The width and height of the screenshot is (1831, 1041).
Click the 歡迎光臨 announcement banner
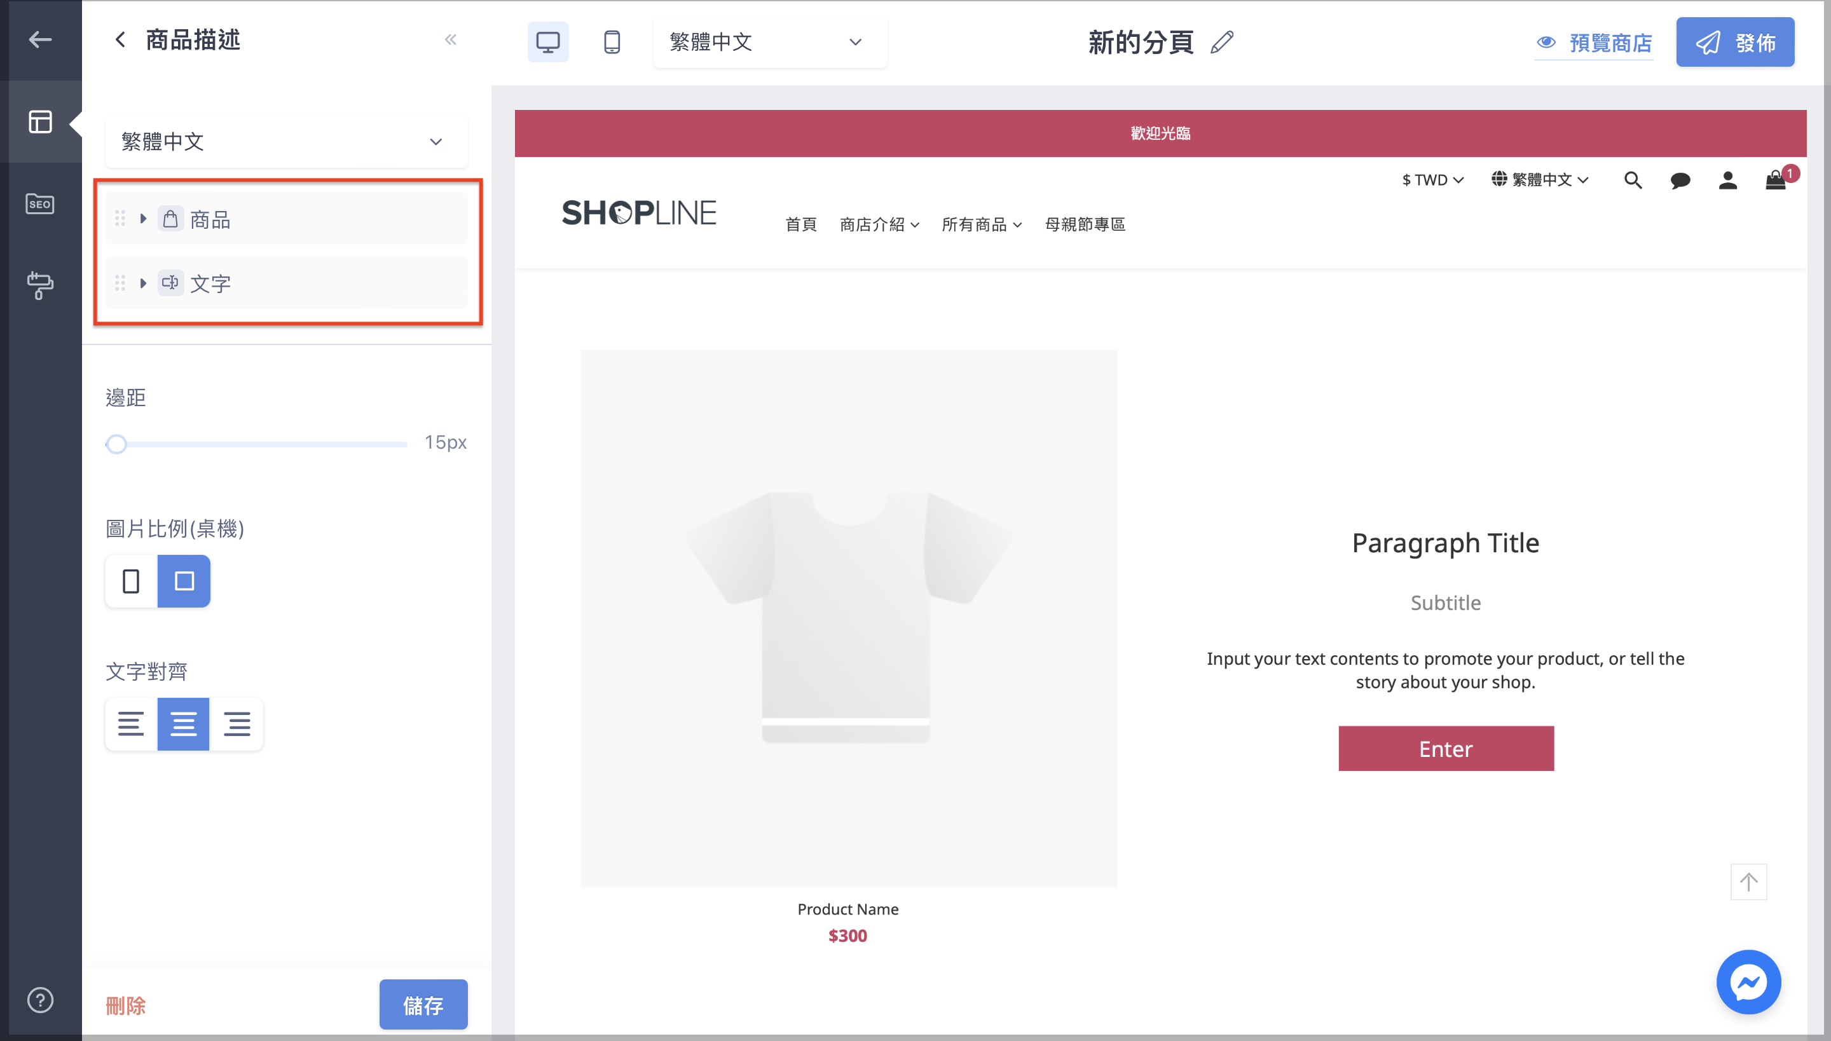1160,133
